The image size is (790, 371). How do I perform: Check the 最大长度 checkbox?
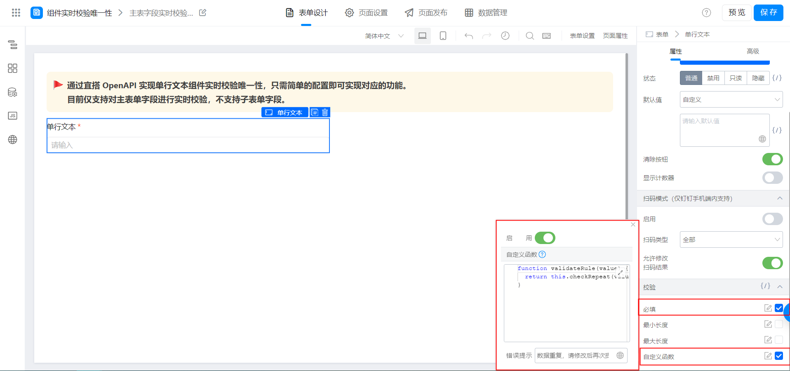(779, 340)
